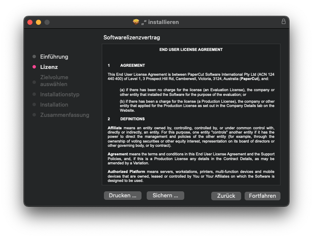Click the Softwarelizenzvertrag heading
The width and height of the screenshot is (313, 238).
(x=132, y=38)
